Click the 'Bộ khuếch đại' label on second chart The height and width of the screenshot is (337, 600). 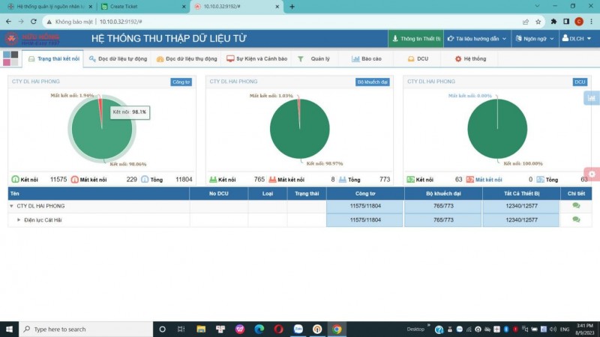pos(373,82)
